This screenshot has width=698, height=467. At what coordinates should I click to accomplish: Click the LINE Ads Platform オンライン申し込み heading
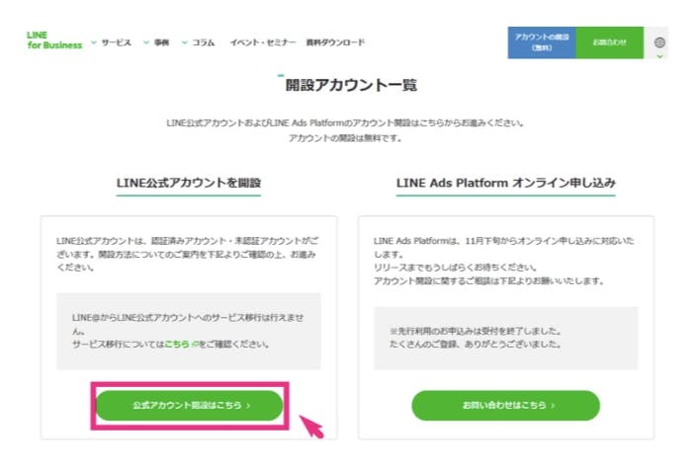tap(505, 183)
